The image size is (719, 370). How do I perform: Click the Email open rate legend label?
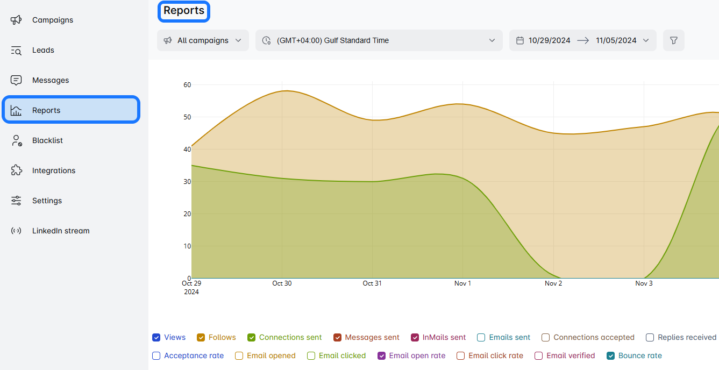click(417, 355)
